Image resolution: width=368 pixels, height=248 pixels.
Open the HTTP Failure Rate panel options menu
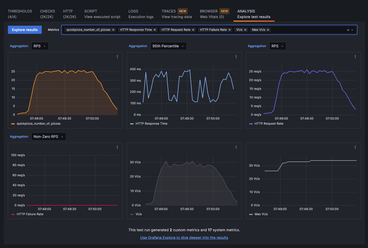[117, 147]
